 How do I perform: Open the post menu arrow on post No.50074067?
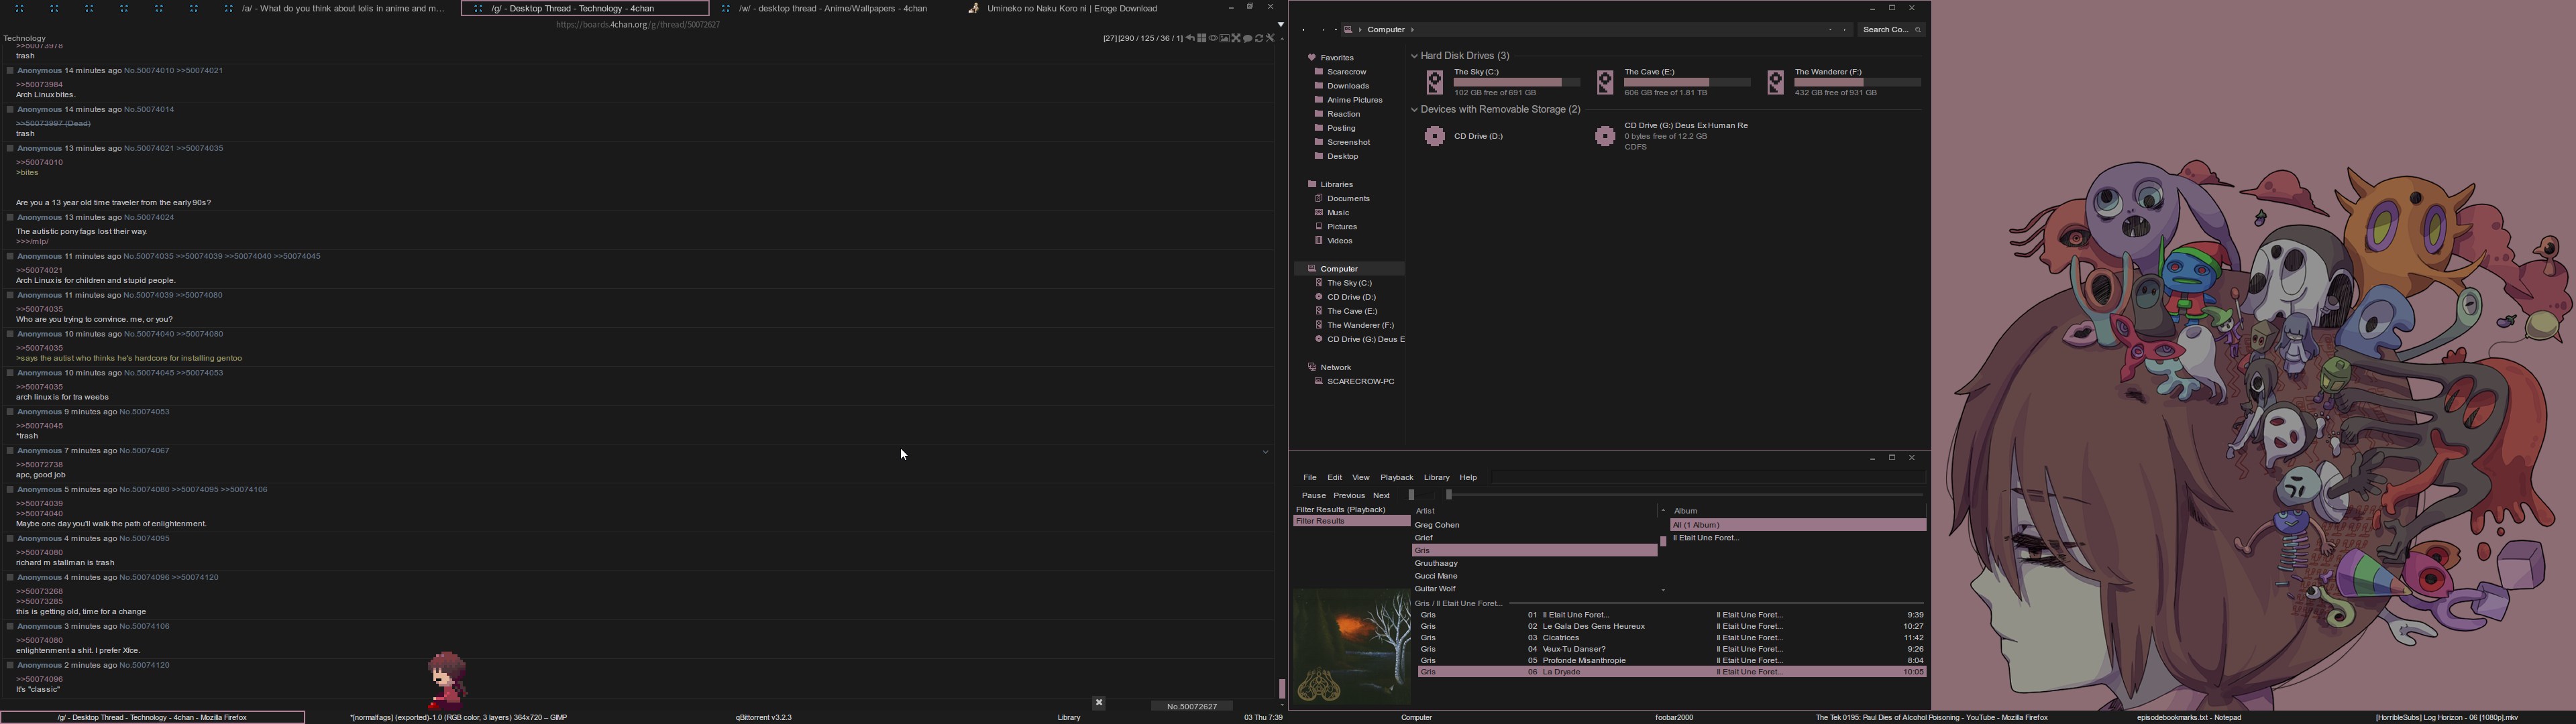(1265, 453)
